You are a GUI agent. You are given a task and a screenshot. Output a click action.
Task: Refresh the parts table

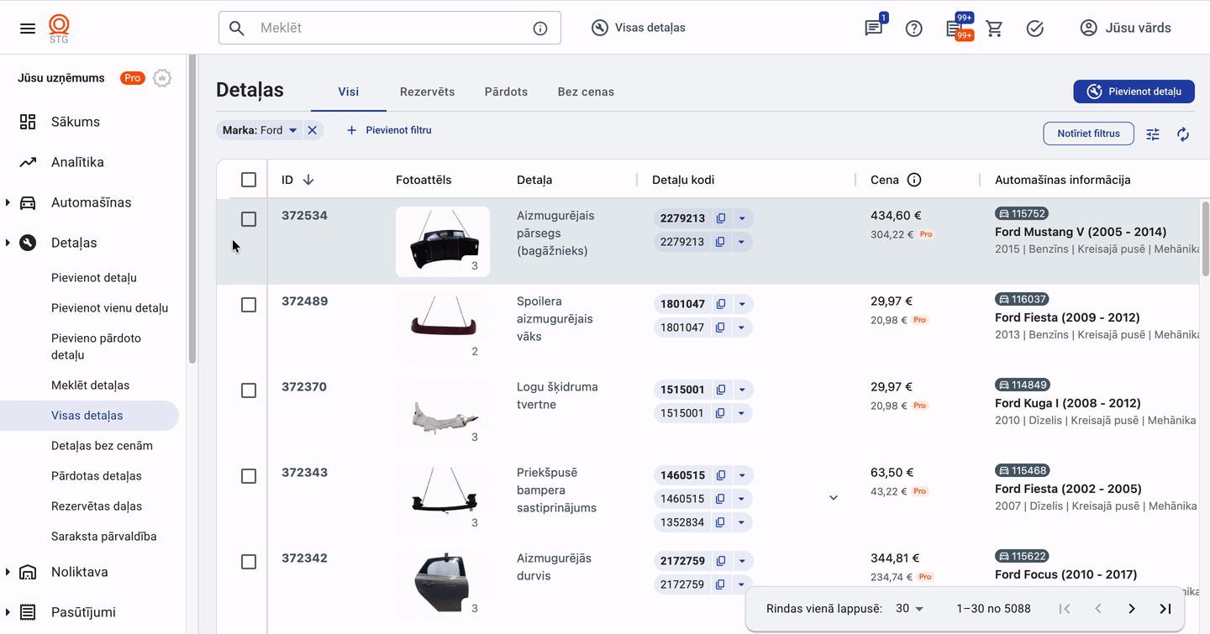click(x=1183, y=134)
